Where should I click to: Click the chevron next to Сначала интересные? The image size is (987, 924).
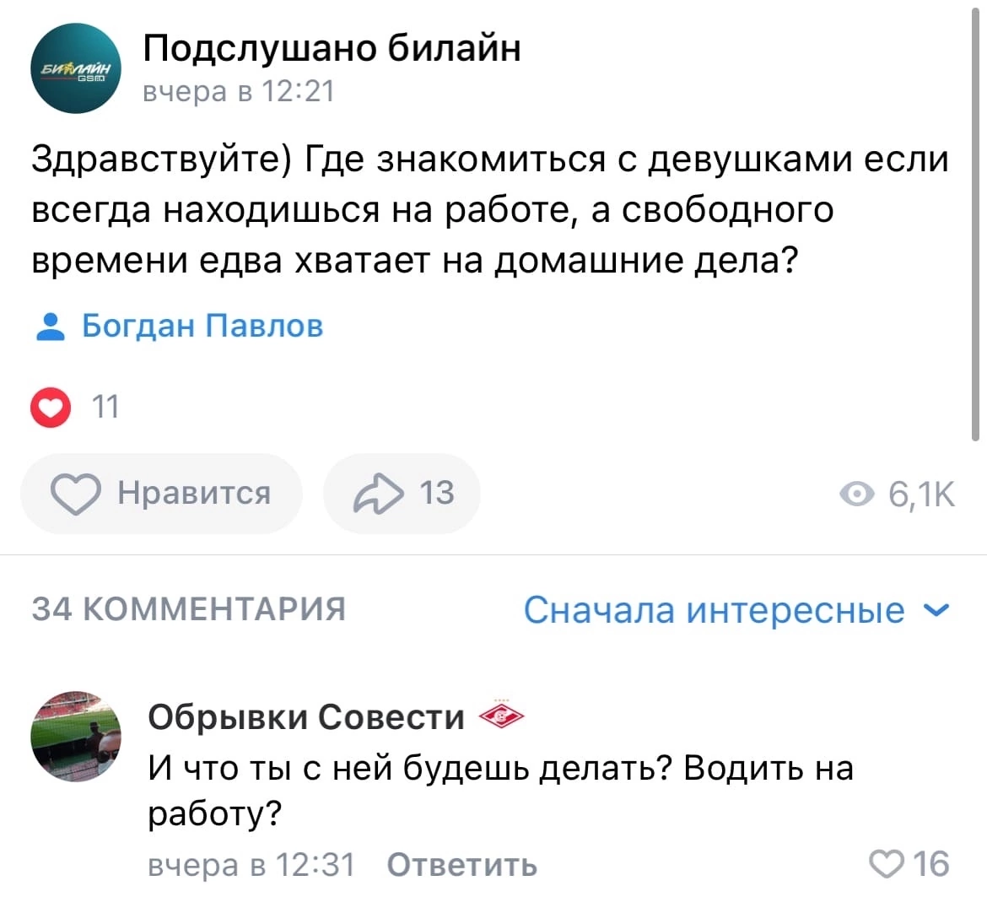coord(936,609)
